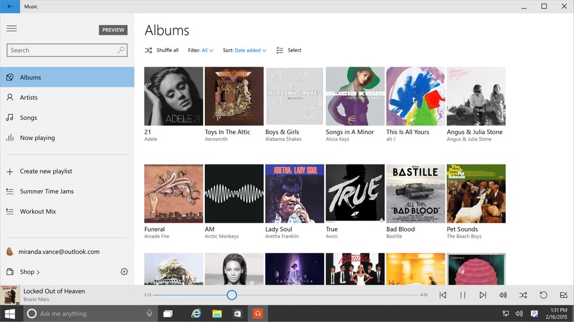Pause the currently playing song
Image resolution: width=574 pixels, height=322 pixels.
click(463, 295)
